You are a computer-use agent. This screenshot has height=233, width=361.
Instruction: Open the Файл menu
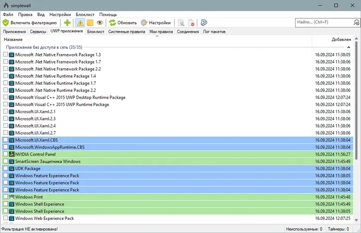tap(8, 14)
